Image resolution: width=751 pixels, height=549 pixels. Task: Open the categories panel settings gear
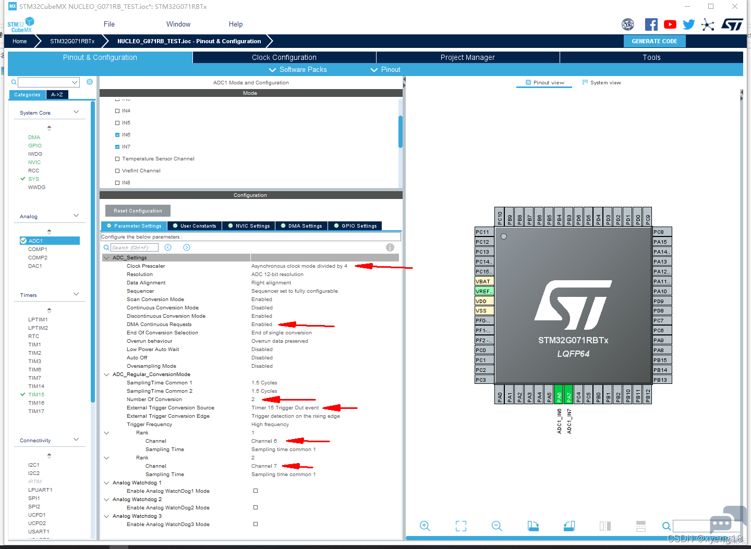90,82
